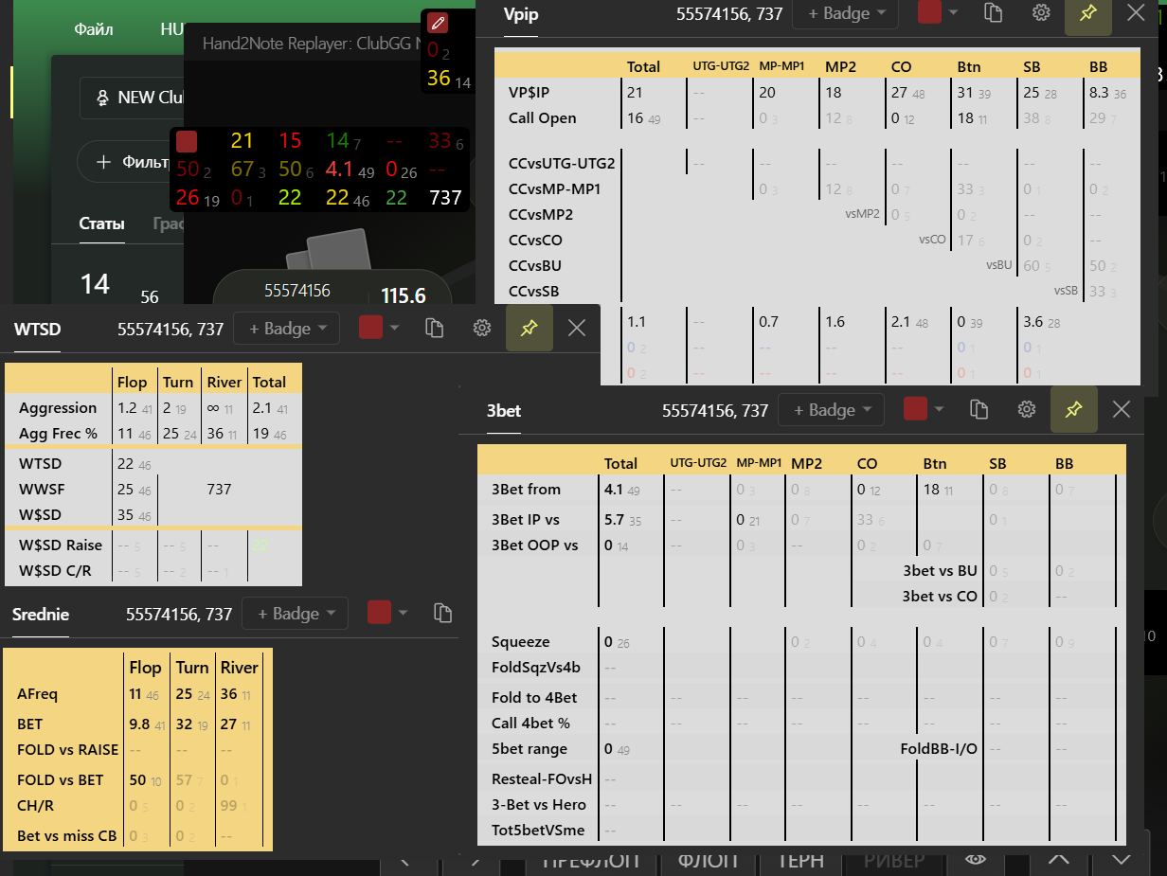Copy stats from the Srednie popup
The image size is (1167, 876).
tap(442, 613)
